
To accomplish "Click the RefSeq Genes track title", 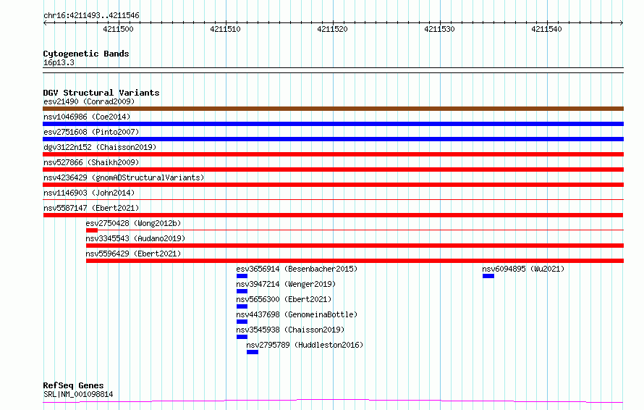I will pos(73,386).
